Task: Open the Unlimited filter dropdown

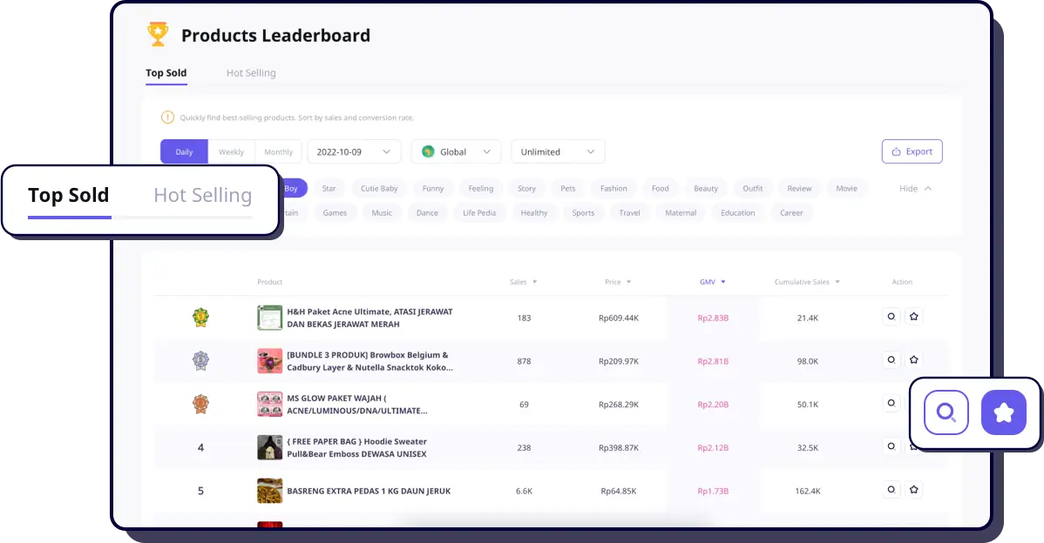Action: [x=557, y=151]
